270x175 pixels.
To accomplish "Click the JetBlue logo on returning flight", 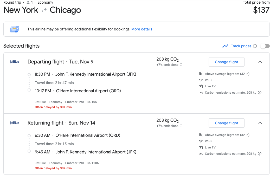I will pyautogui.click(x=15, y=123).
